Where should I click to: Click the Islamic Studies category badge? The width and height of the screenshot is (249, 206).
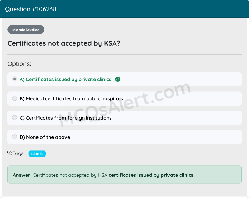coord(26,30)
